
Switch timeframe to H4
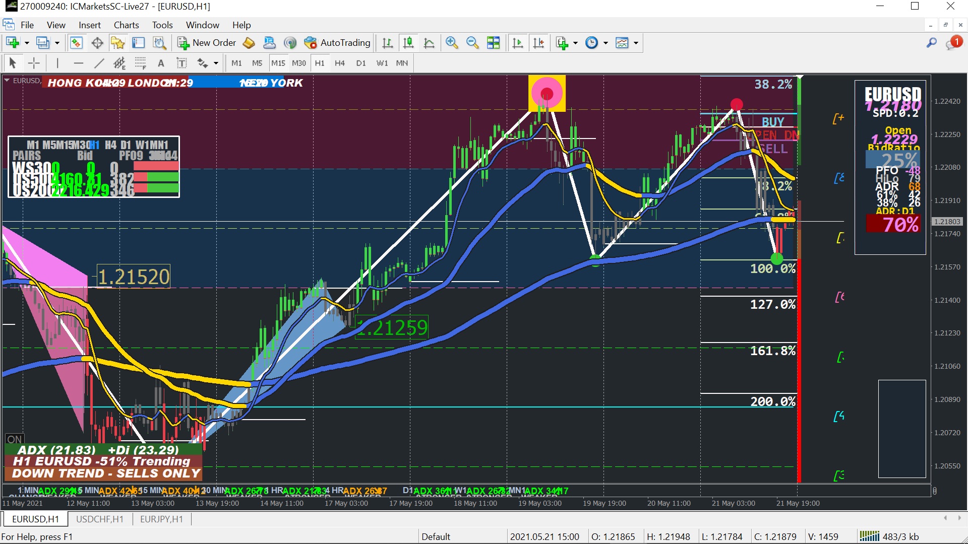click(340, 63)
